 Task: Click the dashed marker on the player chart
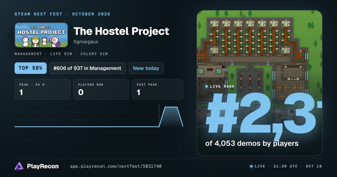click(159, 115)
